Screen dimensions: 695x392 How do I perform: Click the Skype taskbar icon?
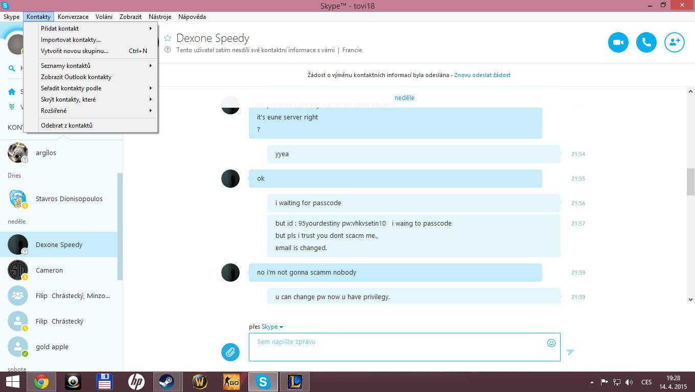(263, 382)
